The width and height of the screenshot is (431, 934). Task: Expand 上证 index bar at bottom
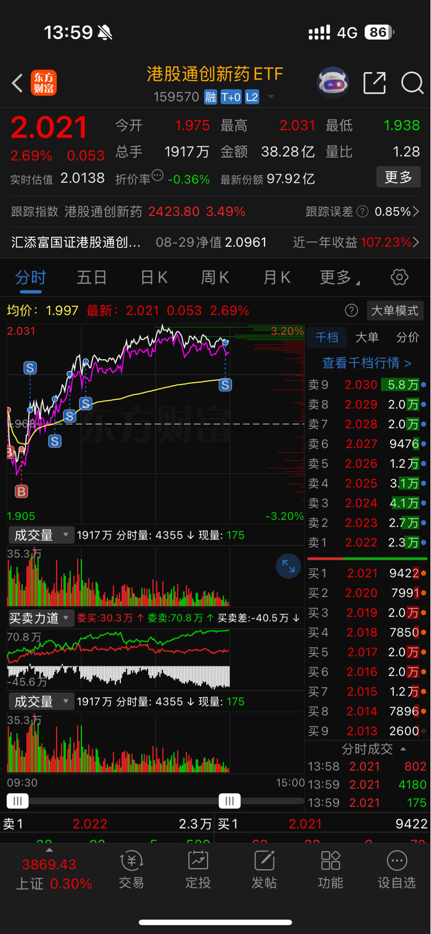click(49, 850)
